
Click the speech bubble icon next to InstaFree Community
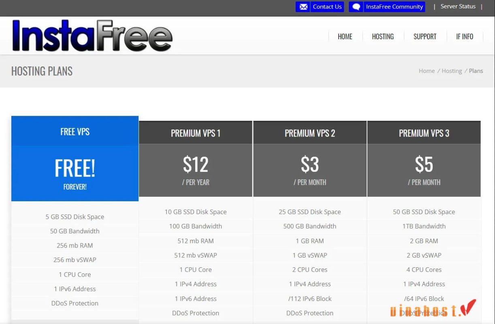point(355,6)
